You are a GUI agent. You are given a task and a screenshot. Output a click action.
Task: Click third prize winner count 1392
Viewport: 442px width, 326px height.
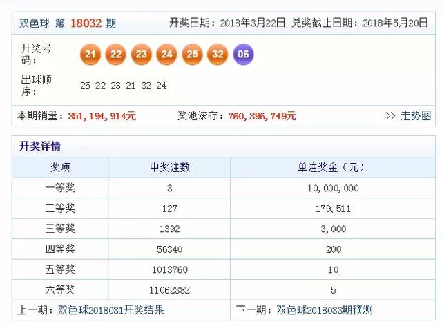[170, 229]
